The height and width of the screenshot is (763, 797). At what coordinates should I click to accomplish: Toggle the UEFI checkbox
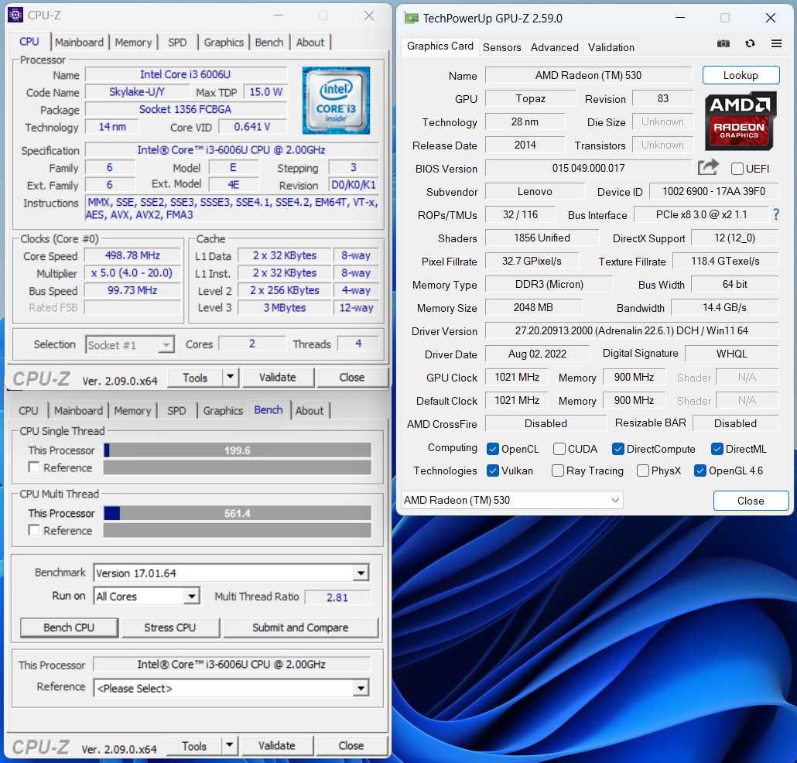click(x=737, y=169)
